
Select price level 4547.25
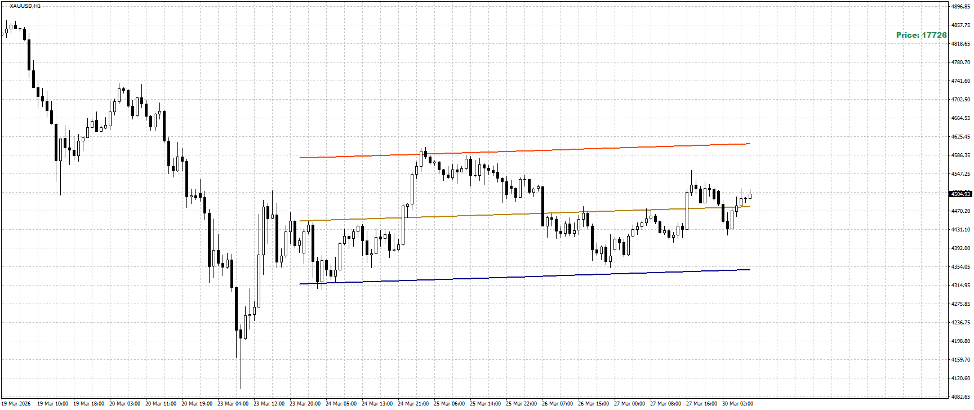coord(960,174)
